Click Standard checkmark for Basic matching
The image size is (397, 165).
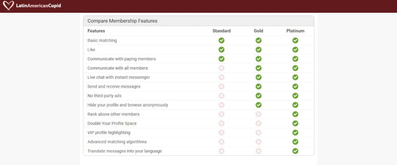[x=222, y=41]
